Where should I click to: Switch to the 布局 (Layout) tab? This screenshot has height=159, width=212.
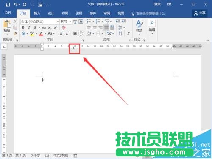click(x=65, y=13)
